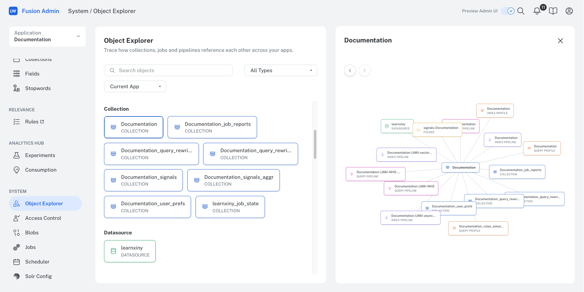Open the All Types filter dropdown
The height and width of the screenshot is (292, 584).
click(280, 70)
